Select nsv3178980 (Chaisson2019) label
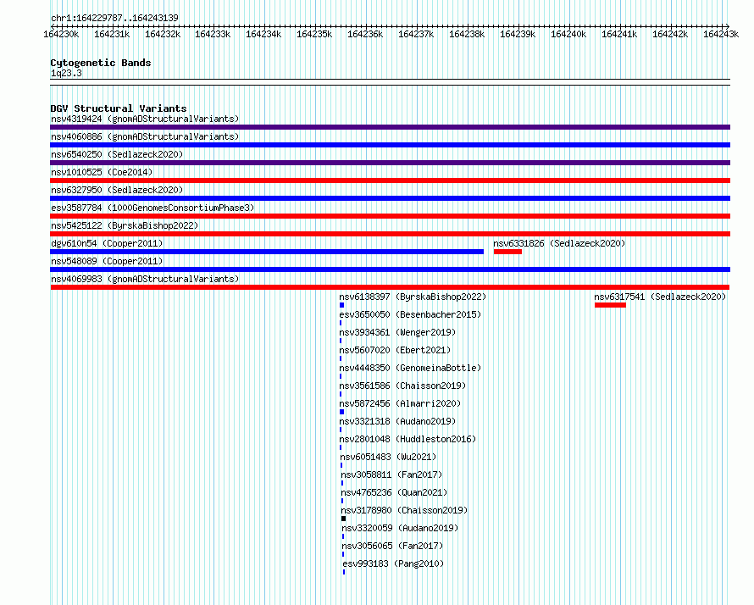Image resolution: width=754 pixels, height=605 pixels. 404,510
